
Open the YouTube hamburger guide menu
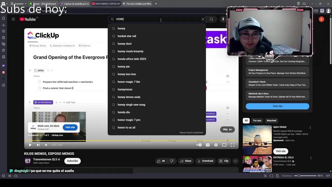pyautogui.click(x=13, y=19)
